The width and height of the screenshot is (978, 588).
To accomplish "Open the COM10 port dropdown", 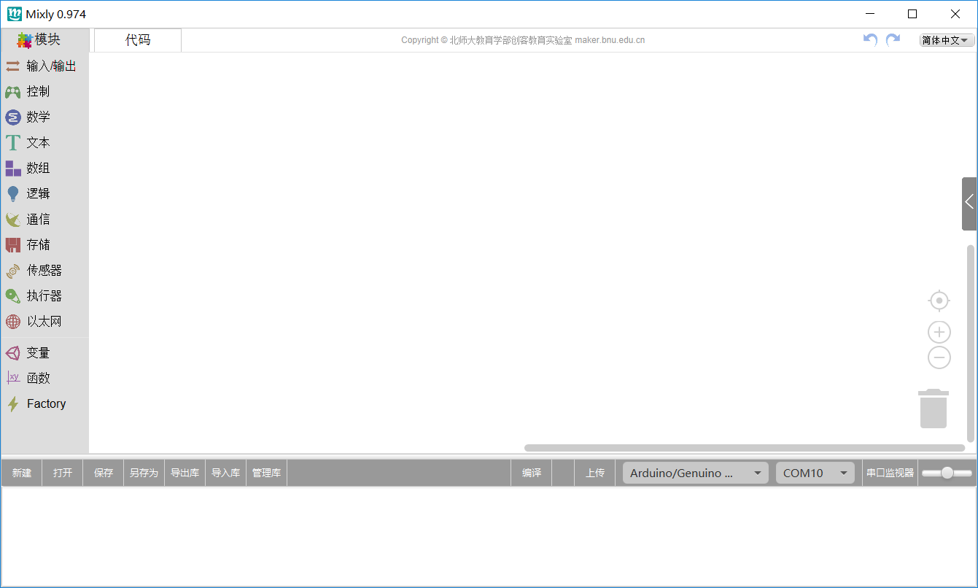I will coord(815,473).
